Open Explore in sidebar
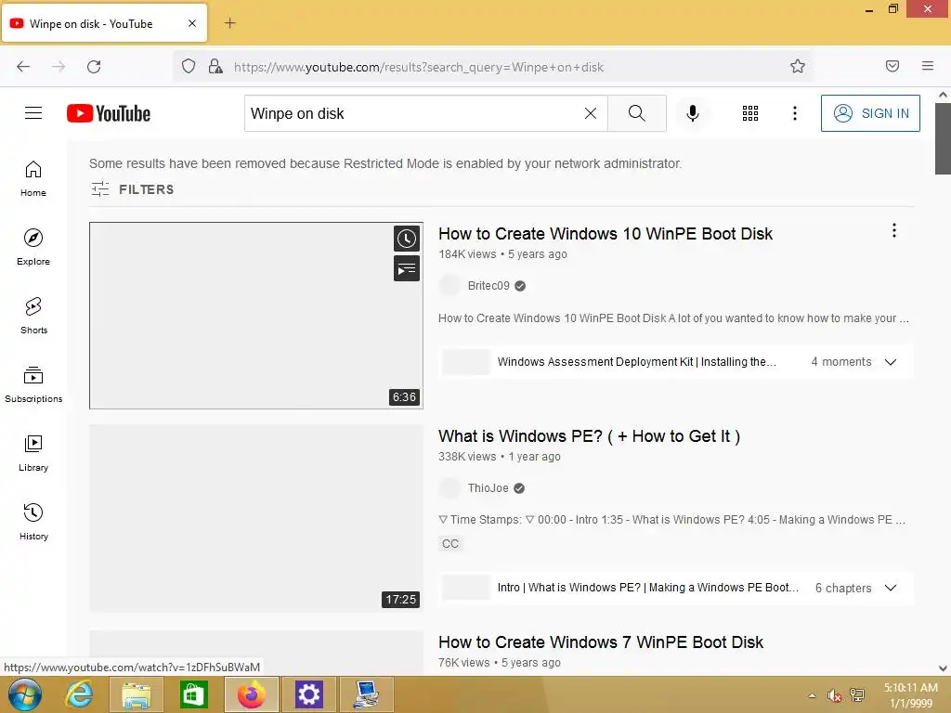951x713 pixels. click(x=33, y=247)
